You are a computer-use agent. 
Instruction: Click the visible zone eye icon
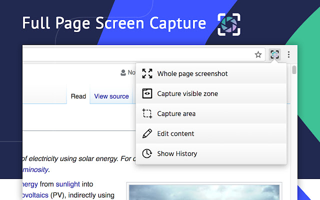pyautogui.click(x=147, y=93)
